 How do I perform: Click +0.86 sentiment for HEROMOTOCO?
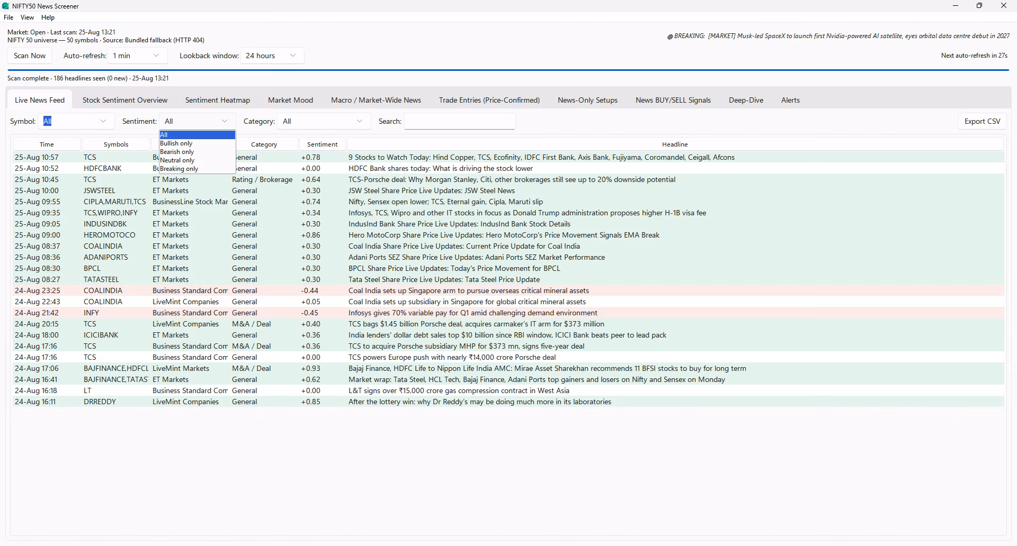coord(310,235)
